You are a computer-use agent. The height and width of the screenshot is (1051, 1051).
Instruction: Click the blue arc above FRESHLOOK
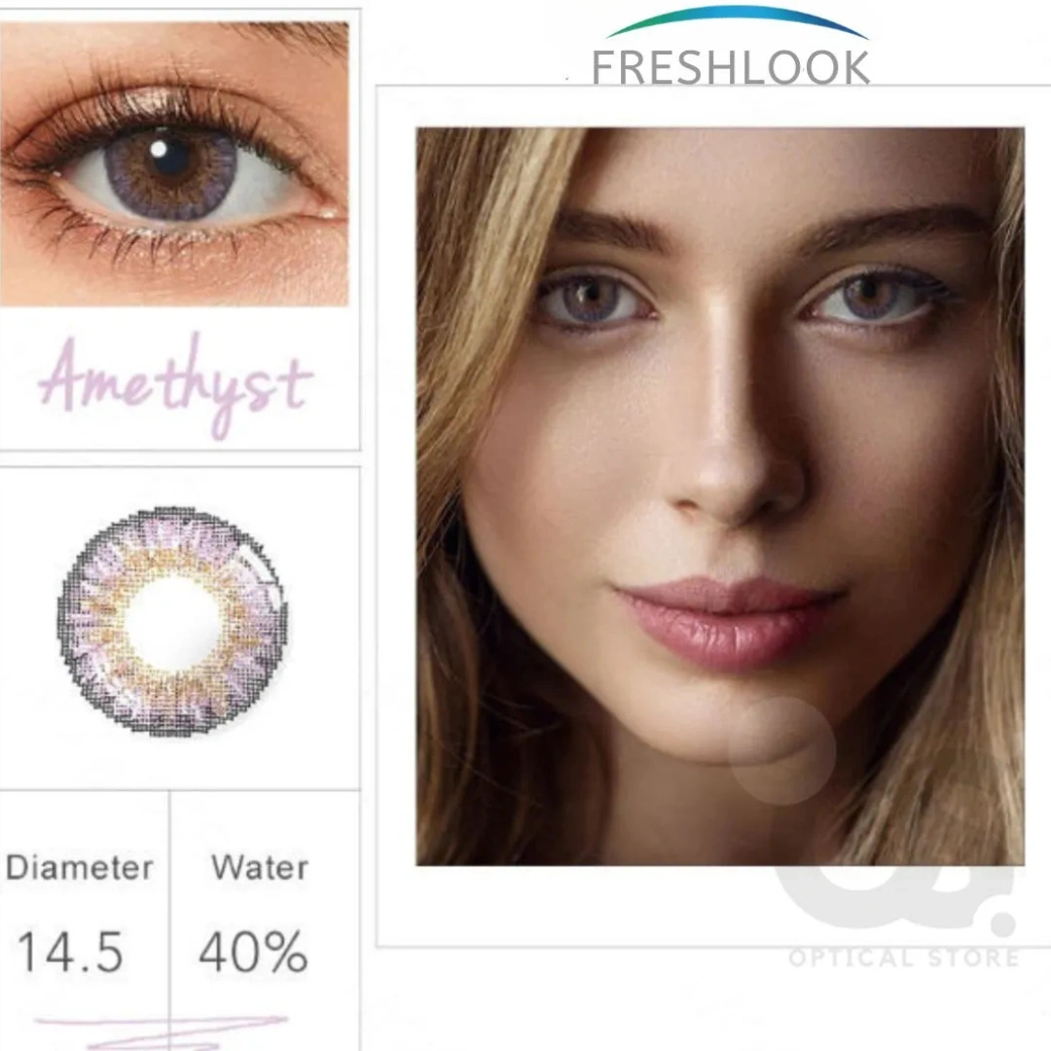click(737, 20)
